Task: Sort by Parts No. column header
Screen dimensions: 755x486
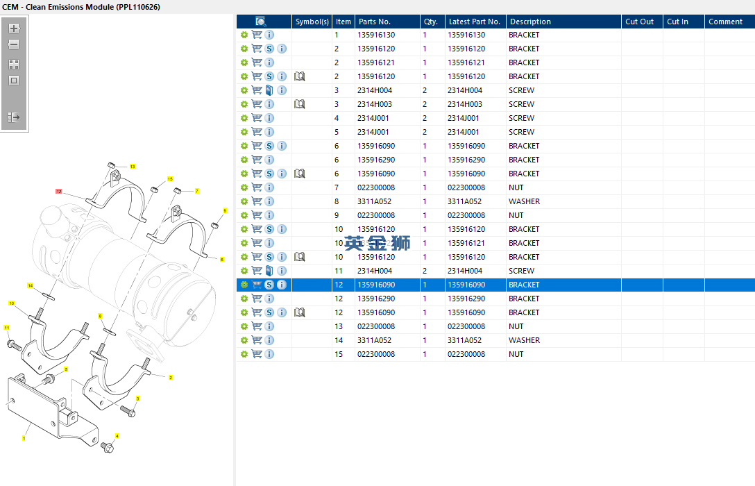Action: pos(388,22)
